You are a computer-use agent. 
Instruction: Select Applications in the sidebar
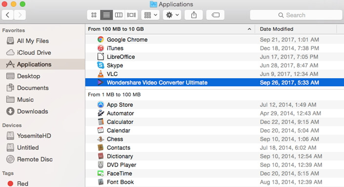coord(42,64)
